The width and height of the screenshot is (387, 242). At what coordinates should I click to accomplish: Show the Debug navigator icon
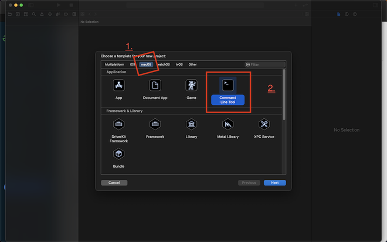click(x=58, y=14)
